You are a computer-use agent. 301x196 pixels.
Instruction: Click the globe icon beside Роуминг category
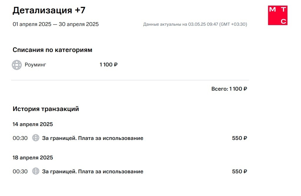click(17, 65)
